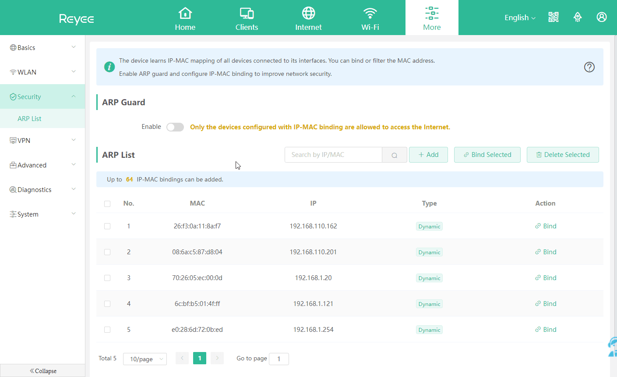Click the Search by IP/MAC field
The width and height of the screenshot is (617, 377).
coord(333,155)
